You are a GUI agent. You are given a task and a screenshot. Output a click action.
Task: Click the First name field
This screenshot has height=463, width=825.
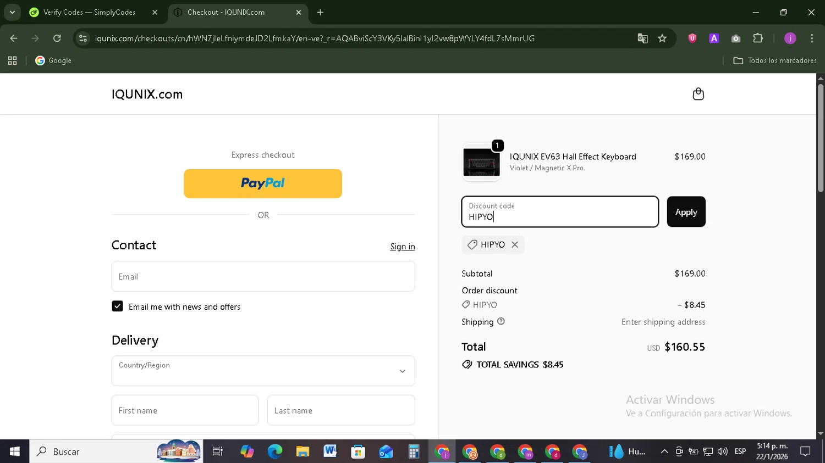coord(185,410)
